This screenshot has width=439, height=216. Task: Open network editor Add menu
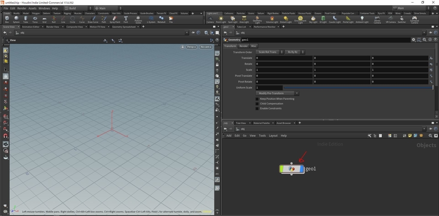(x=229, y=136)
